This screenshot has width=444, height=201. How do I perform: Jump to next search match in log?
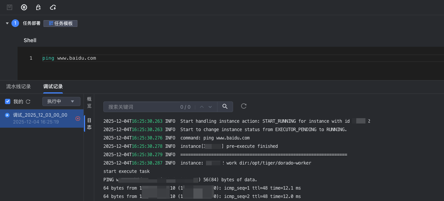click(x=210, y=107)
